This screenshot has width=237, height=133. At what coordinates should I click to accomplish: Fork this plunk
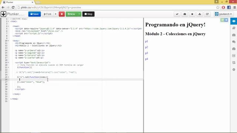pos(48,14)
